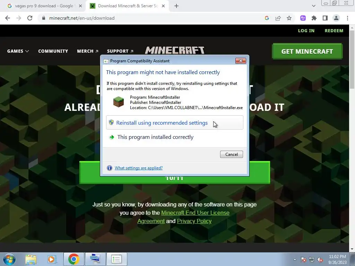355x266 pixels.
Task: Share this page via the share icon
Action: pyautogui.click(x=278, y=18)
